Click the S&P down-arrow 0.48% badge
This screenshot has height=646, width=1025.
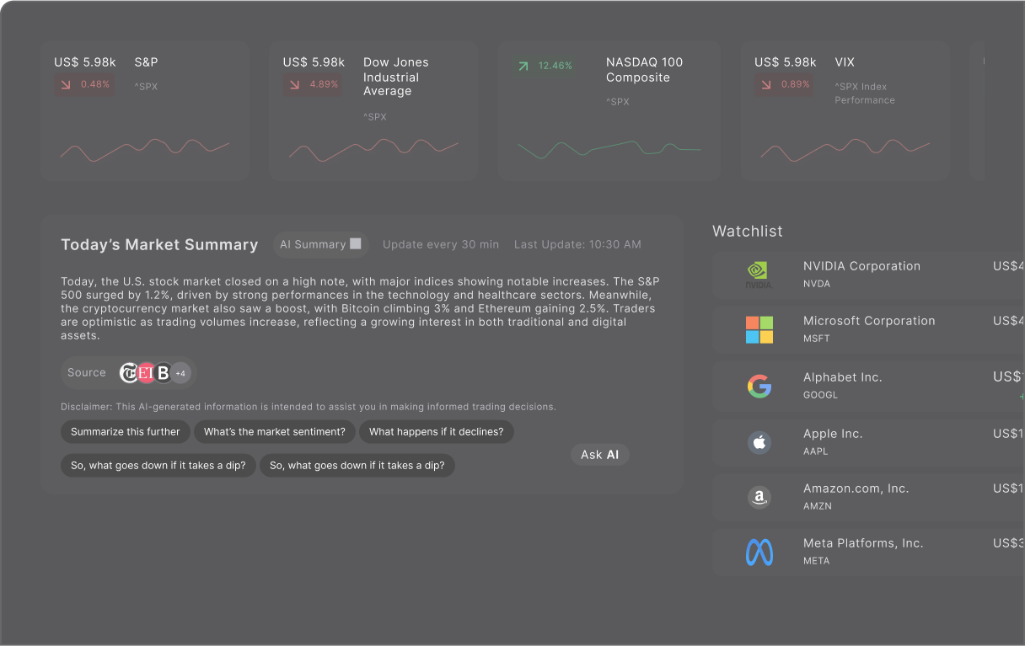[x=84, y=84]
